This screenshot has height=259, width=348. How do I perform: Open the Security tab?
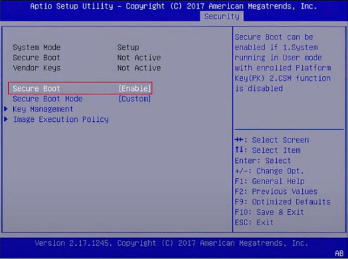click(x=222, y=17)
